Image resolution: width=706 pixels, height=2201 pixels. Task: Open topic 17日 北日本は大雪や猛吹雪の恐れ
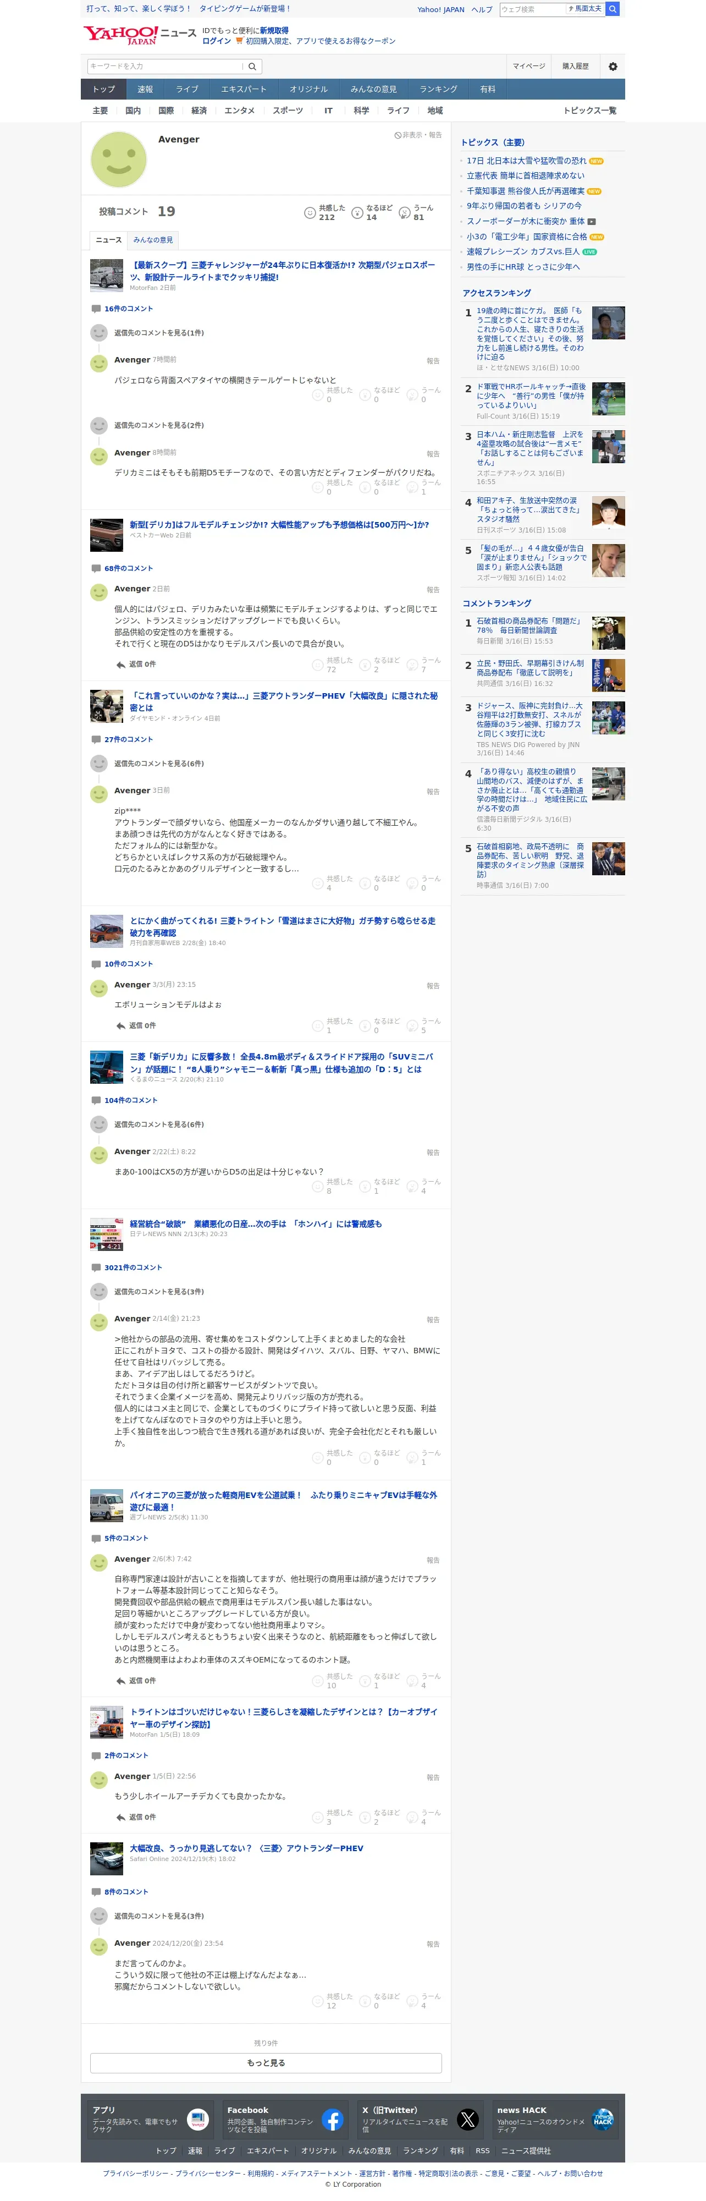(x=526, y=161)
